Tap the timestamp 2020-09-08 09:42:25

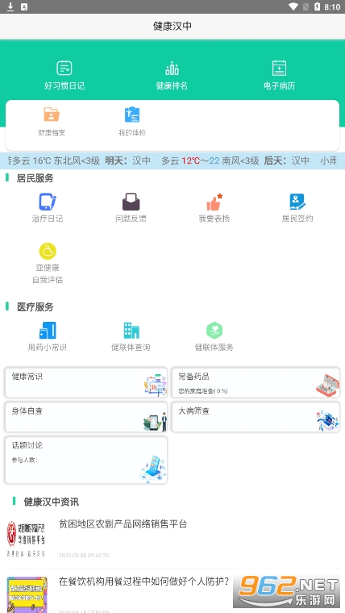[x=84, y=555]
